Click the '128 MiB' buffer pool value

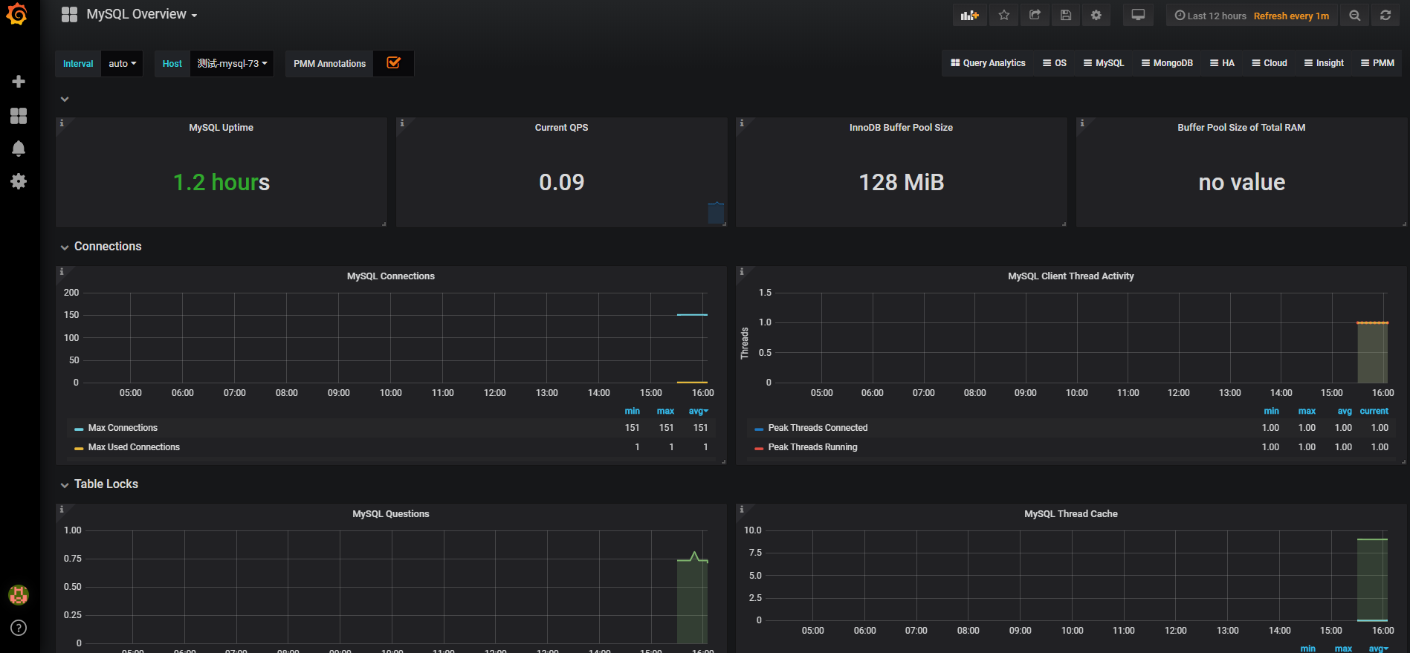click(x=902, y=182)
